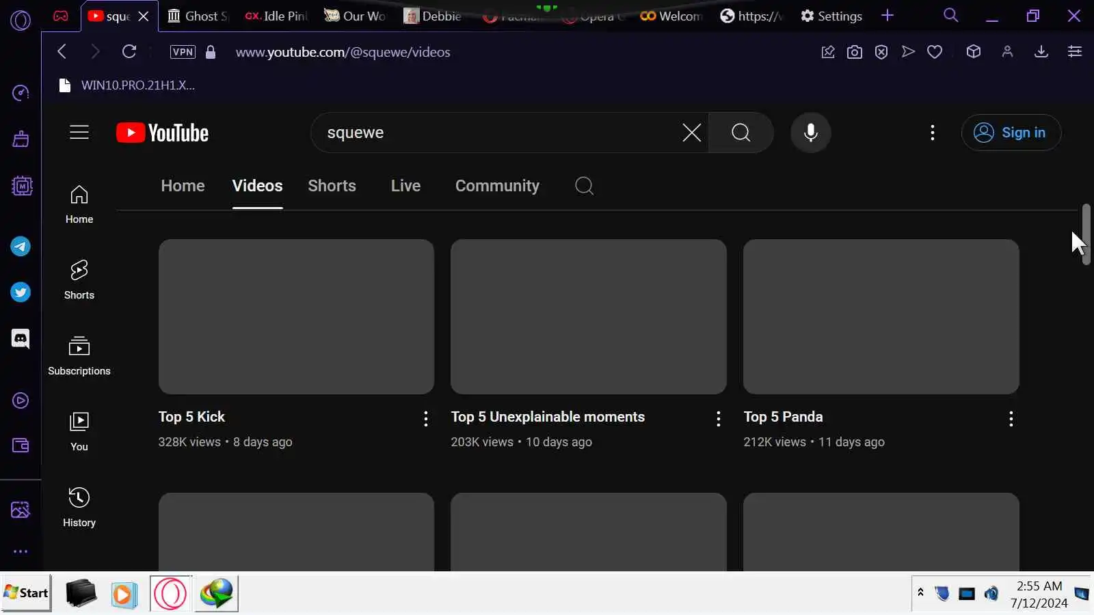Open GX Control speedometer in sidebar
Viewport: 1094px width, 615px height.
point(21,93)
